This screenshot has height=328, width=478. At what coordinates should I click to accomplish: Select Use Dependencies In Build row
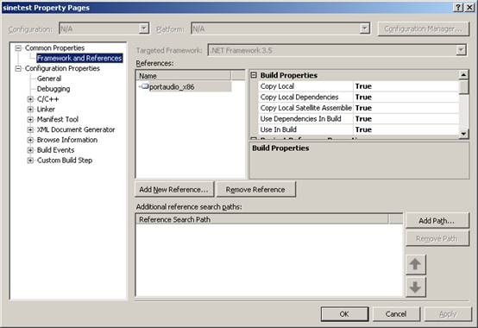coord(359,118)
